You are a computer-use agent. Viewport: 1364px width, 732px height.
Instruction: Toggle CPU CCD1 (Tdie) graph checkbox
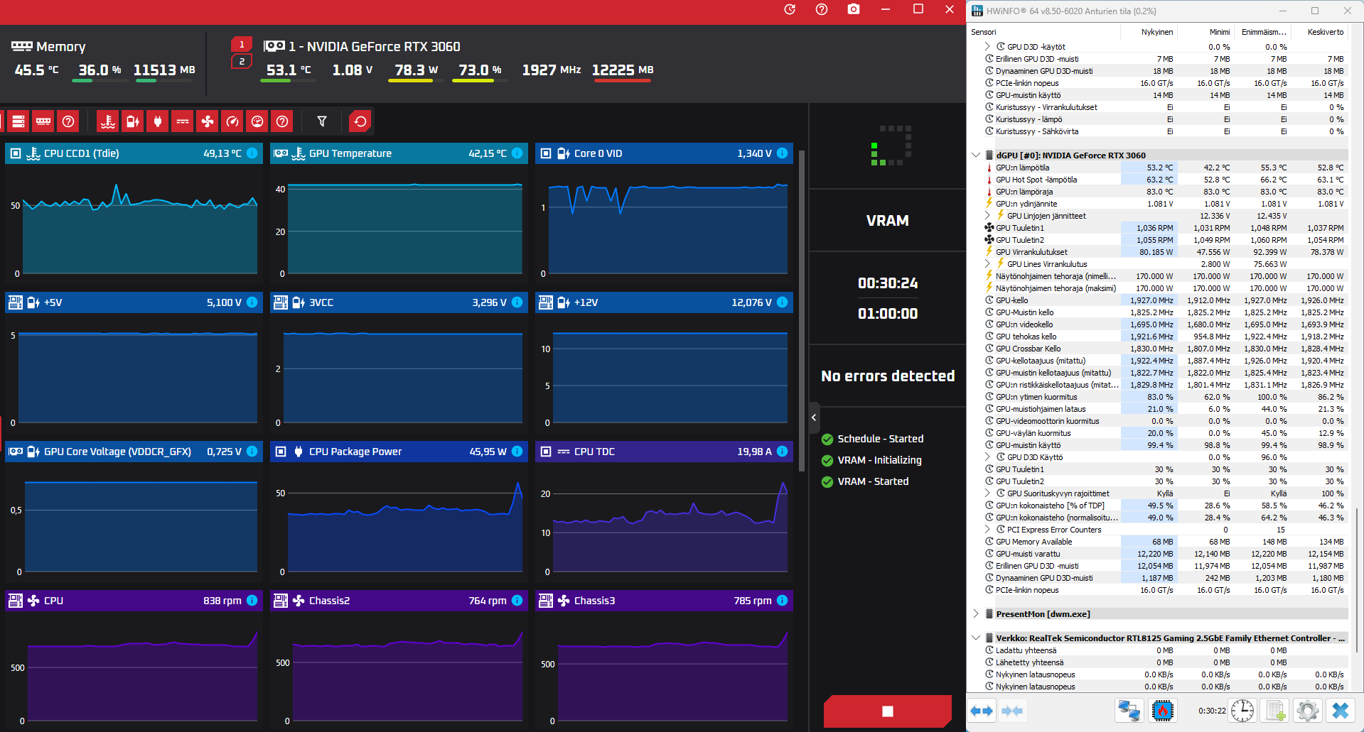click(16, 153)
